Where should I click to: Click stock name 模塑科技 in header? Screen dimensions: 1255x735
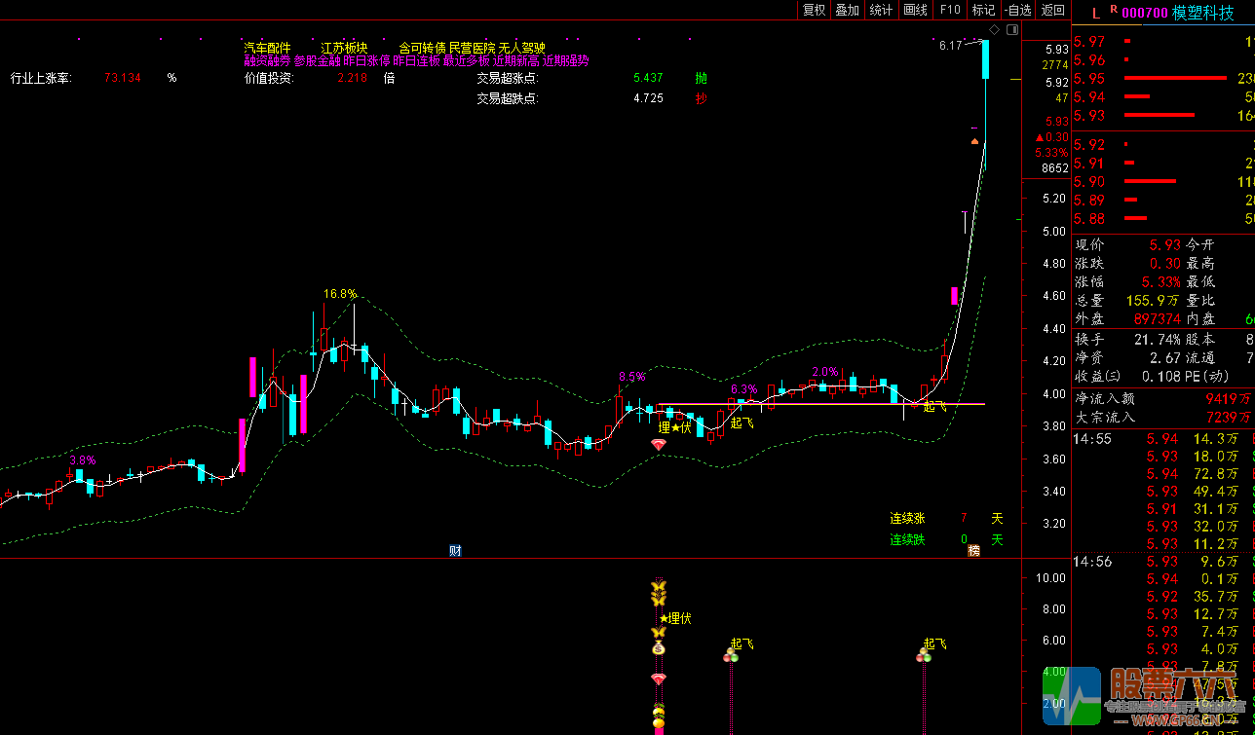1202,13
